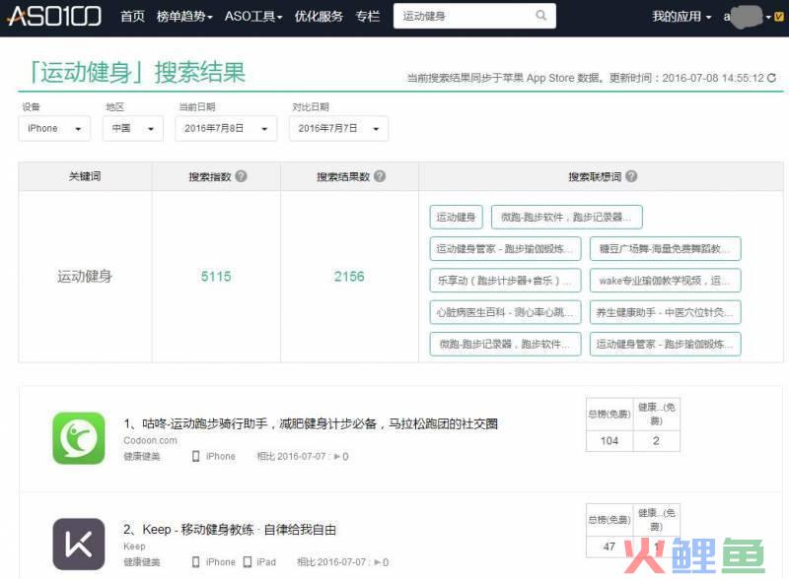
Task: Click the 养生健康助手 suggestion tag
Action: click(665, 312)
